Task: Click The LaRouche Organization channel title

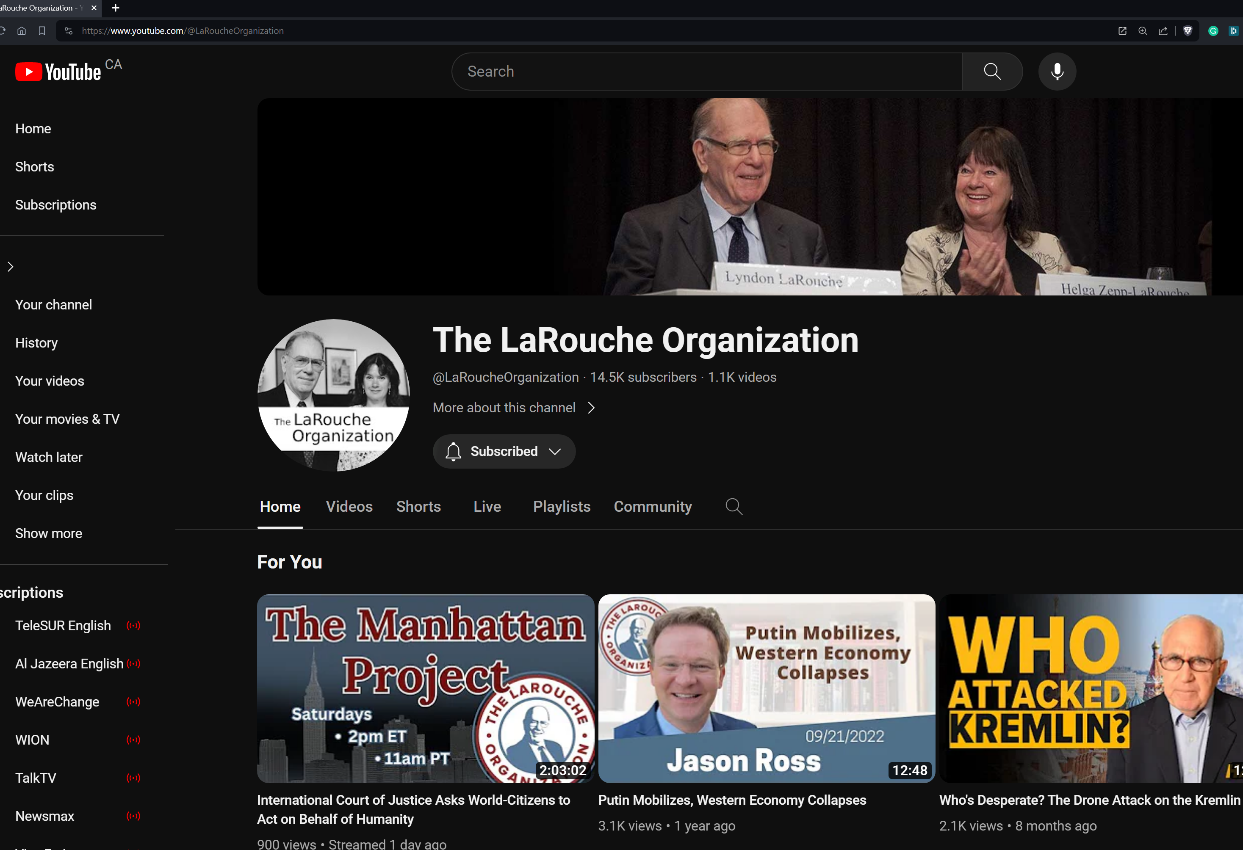Action: [x=645, y=340]
